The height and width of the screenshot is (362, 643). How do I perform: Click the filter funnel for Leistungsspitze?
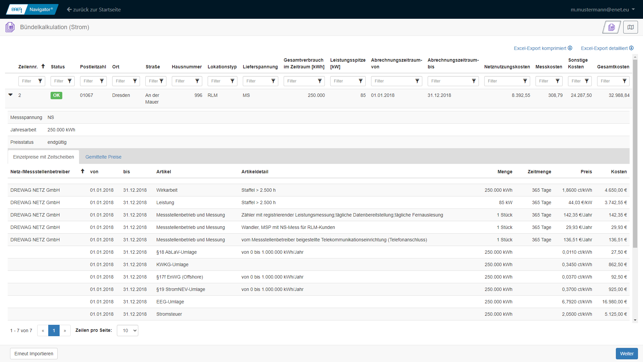coord(361,81)
